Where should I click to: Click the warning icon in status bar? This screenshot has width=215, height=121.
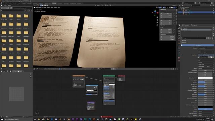click(101, 117)
